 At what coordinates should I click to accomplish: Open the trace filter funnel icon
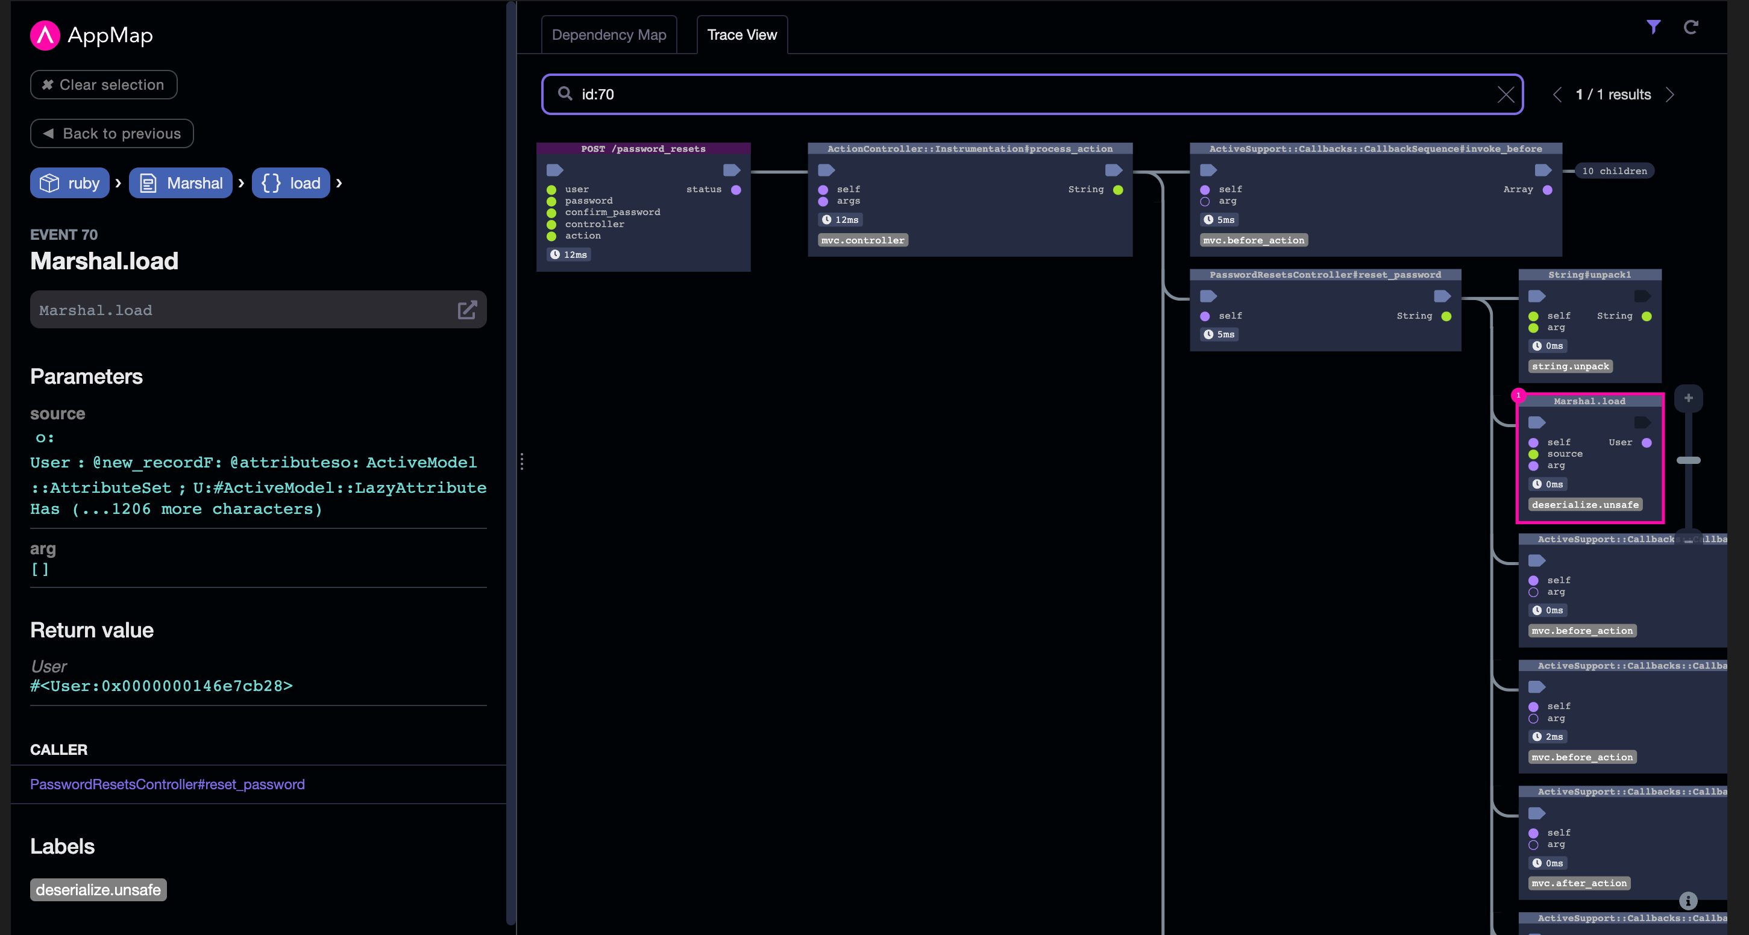[x=1653, y=27]
